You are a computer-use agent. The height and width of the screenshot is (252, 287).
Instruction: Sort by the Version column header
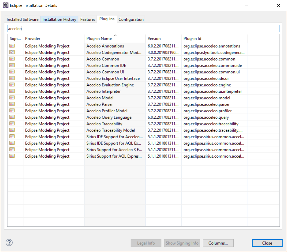click(x=164, y=38)
